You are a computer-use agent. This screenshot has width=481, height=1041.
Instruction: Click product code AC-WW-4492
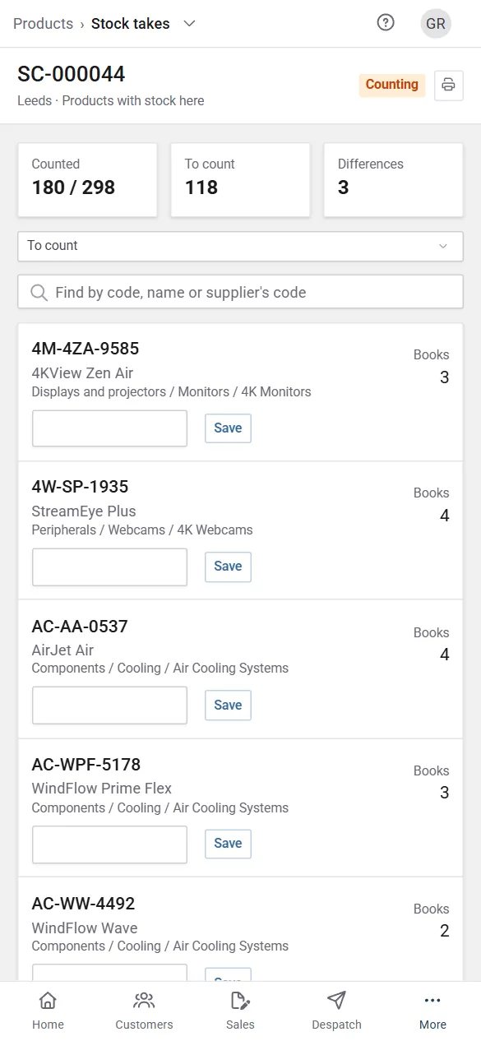(x=83, y=904)
